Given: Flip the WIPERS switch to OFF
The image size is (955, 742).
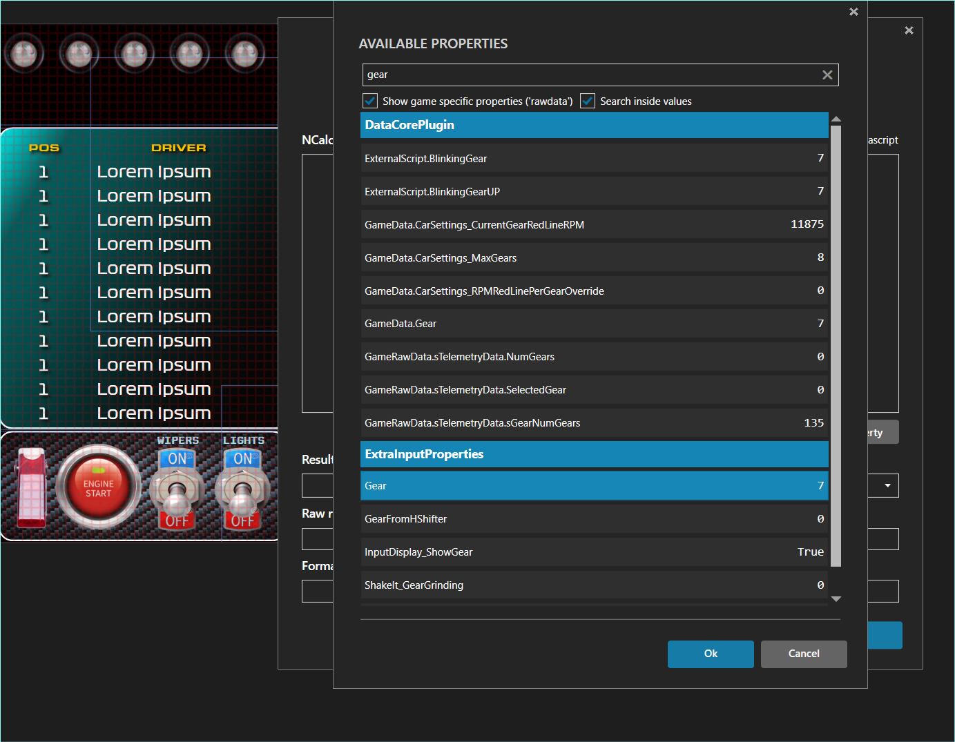Looking at the screenshot, I should tap(177, 521).
